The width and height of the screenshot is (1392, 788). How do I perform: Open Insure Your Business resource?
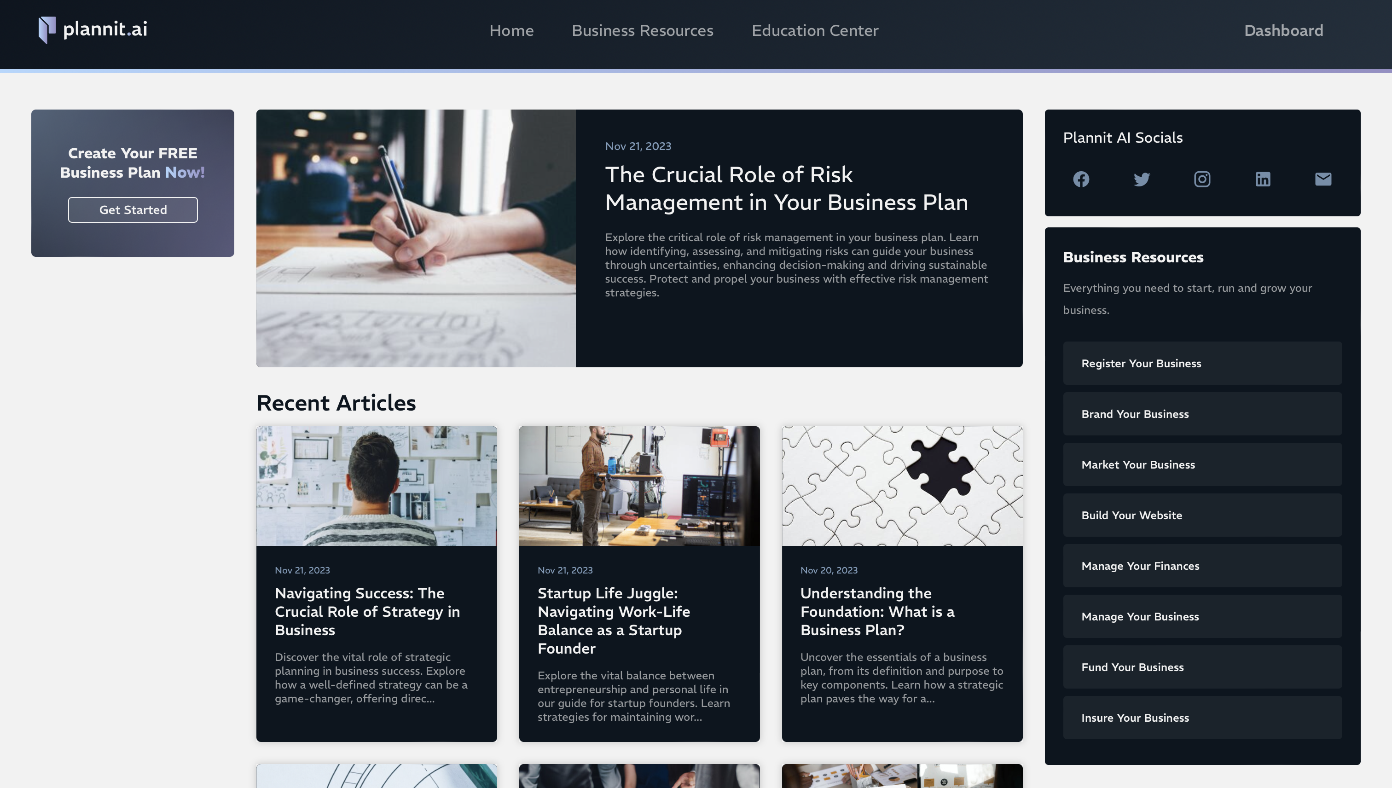coord(1202,718)
